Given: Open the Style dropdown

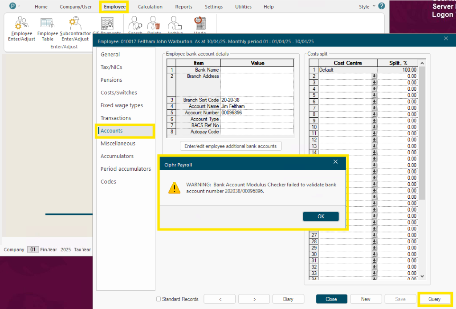Looking at the screenshot, I should point(367,6).
